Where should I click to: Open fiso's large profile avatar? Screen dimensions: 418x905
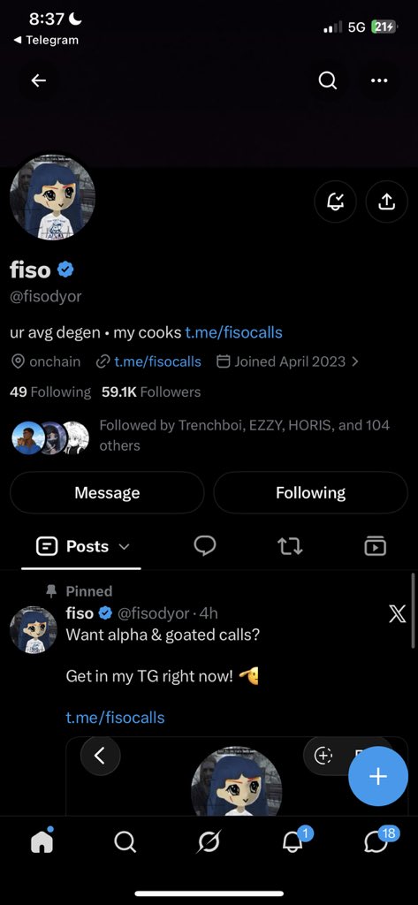52,197
